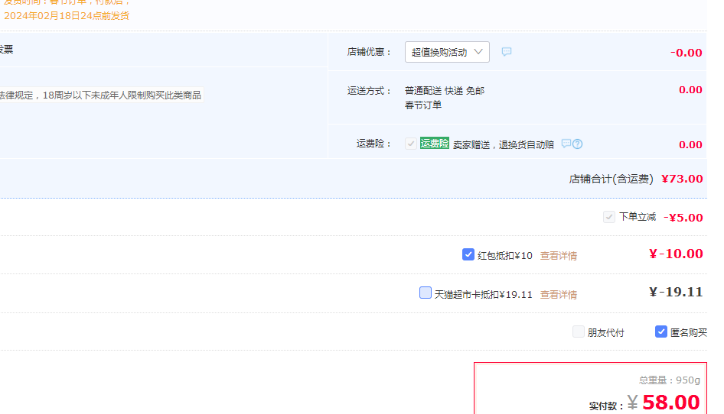724x414 pixels.
Task: Click the 18周岁以下未成年人限制购买 notice text
Action: (100, 95)
